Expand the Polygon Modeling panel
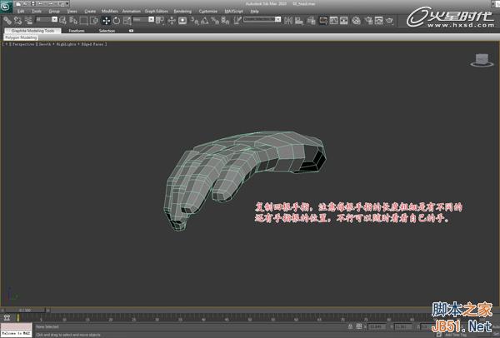Image resolution: width=500 pixels, height=338 pixels. tap(21, 37)
